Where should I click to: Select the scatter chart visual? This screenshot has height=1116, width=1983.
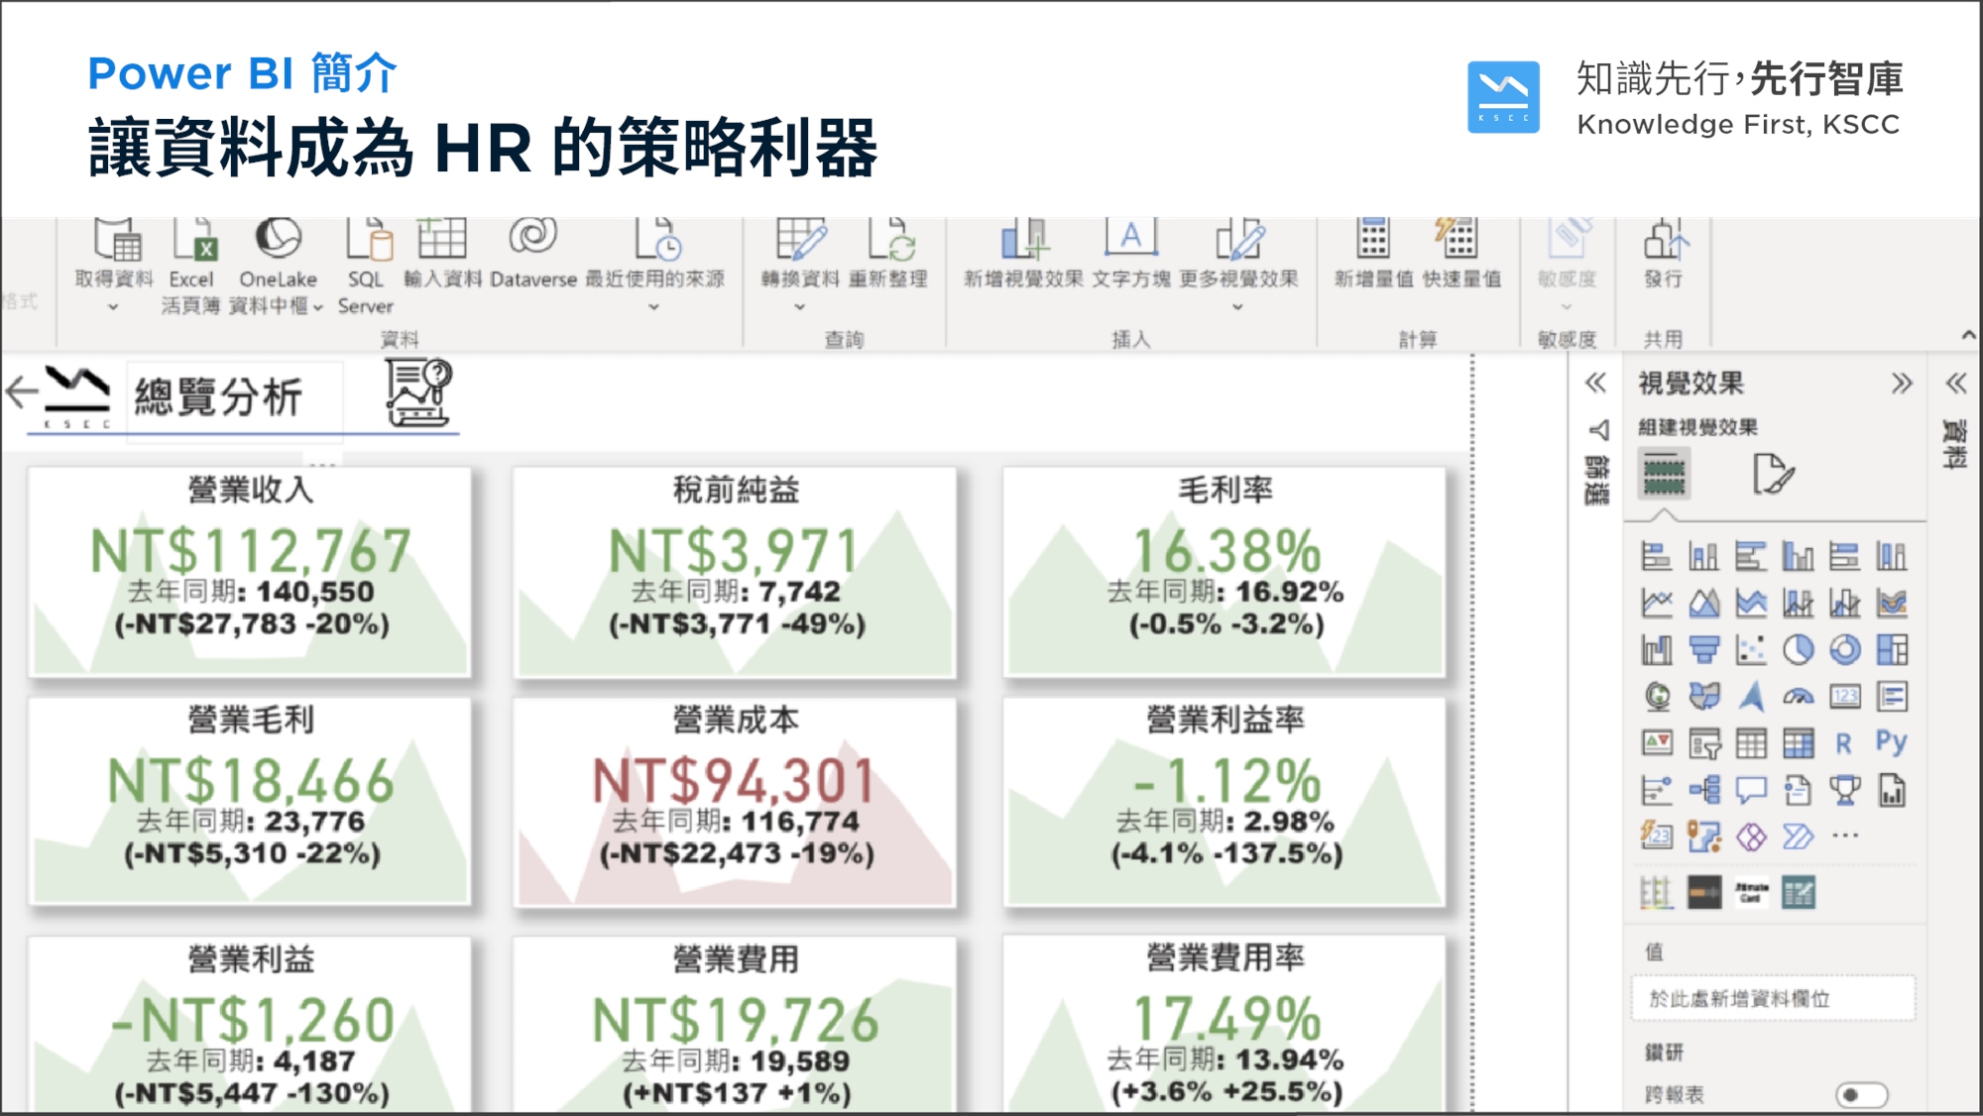[x=1750, y=650]
